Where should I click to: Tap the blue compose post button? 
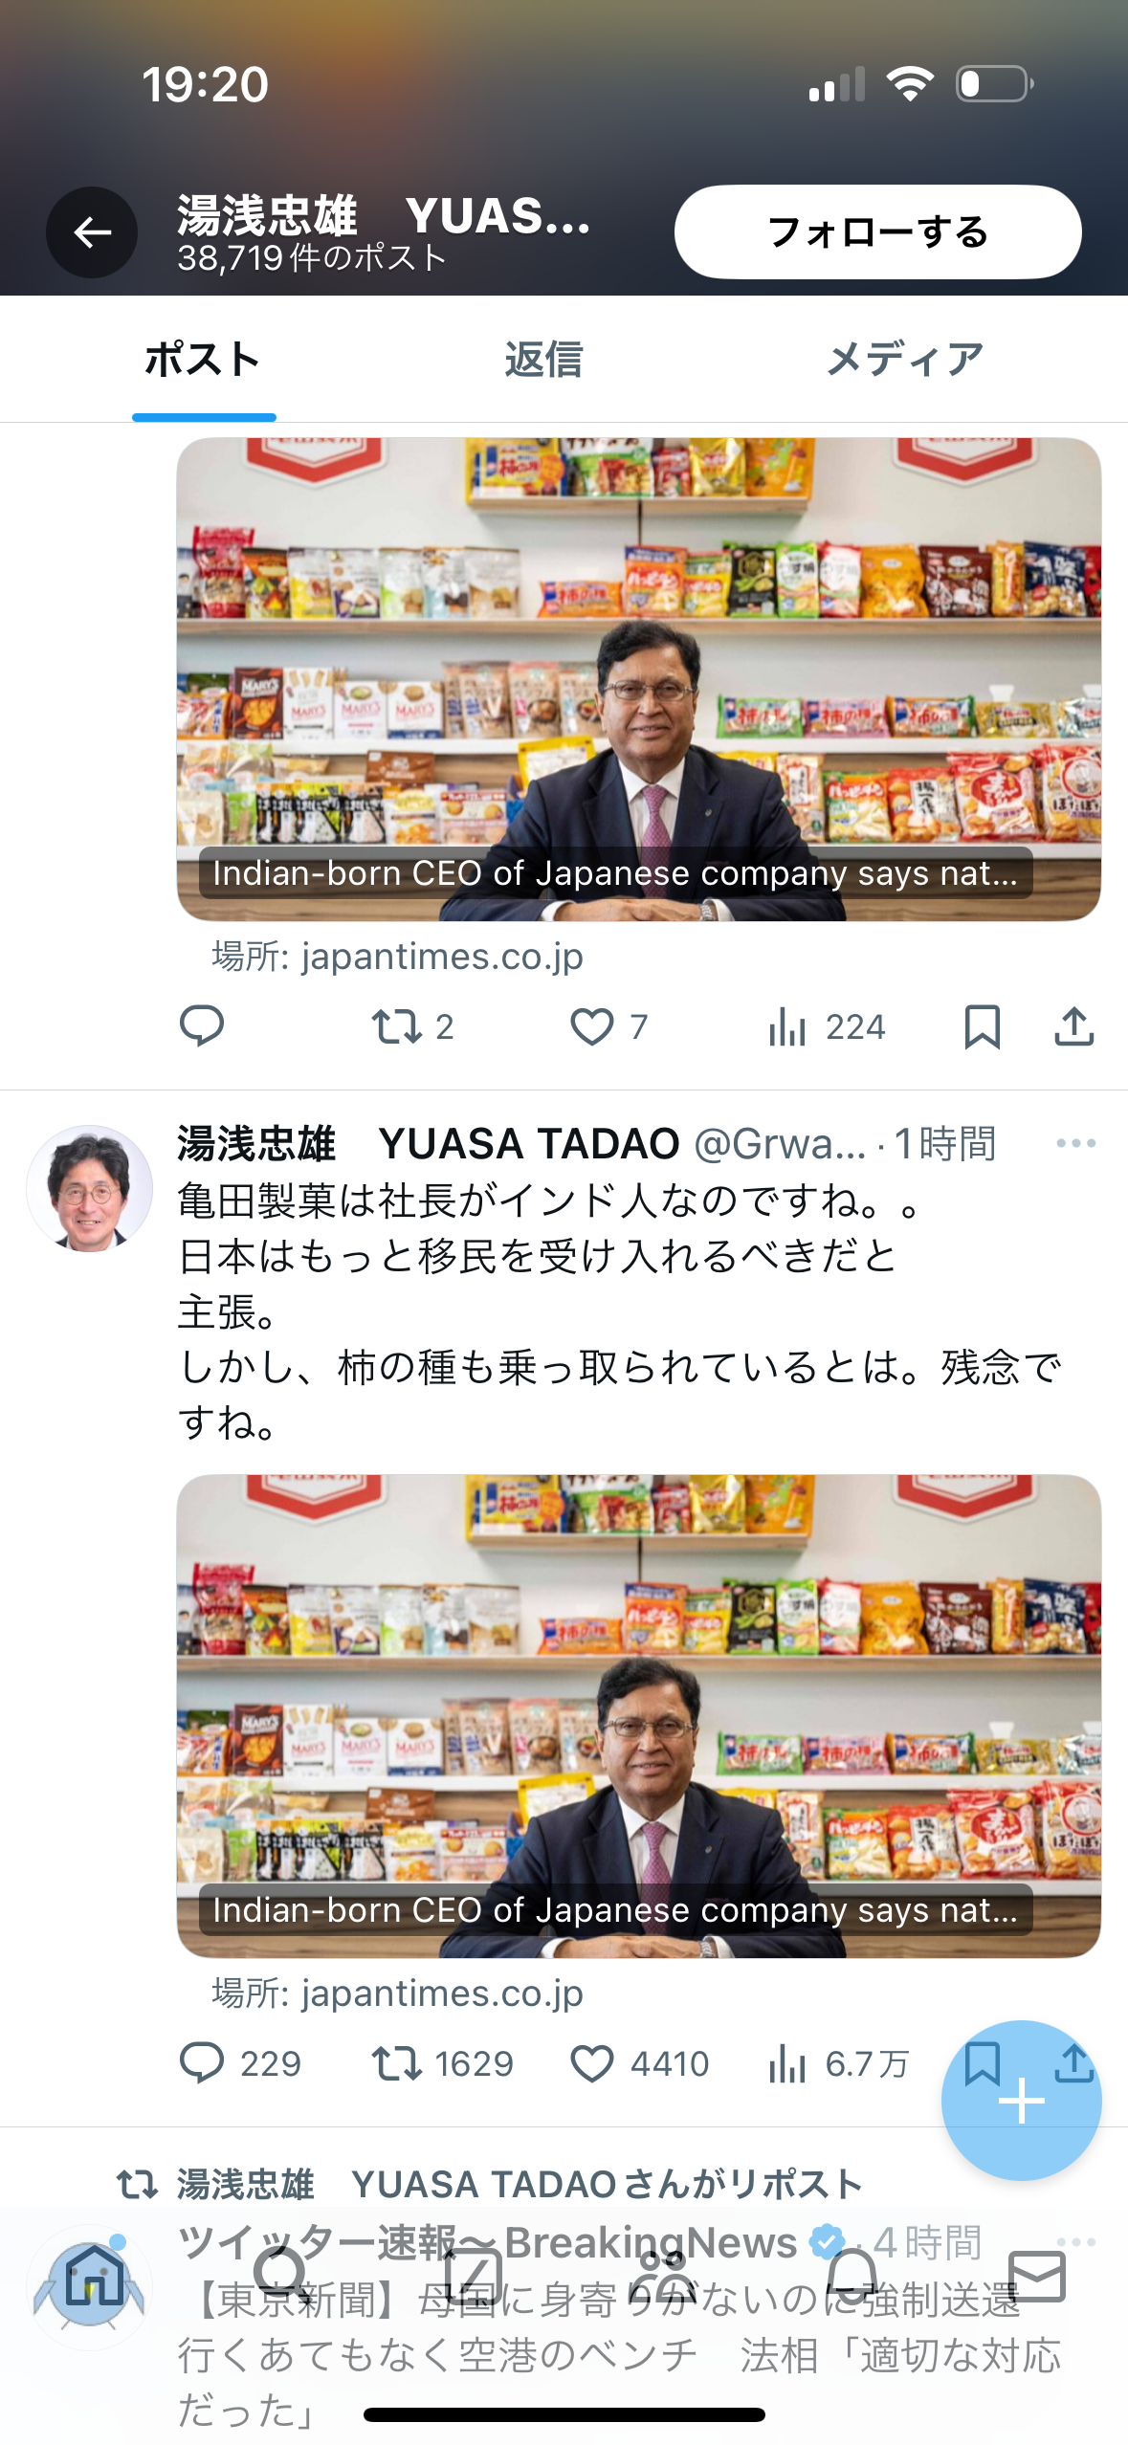point(1021,2100)
